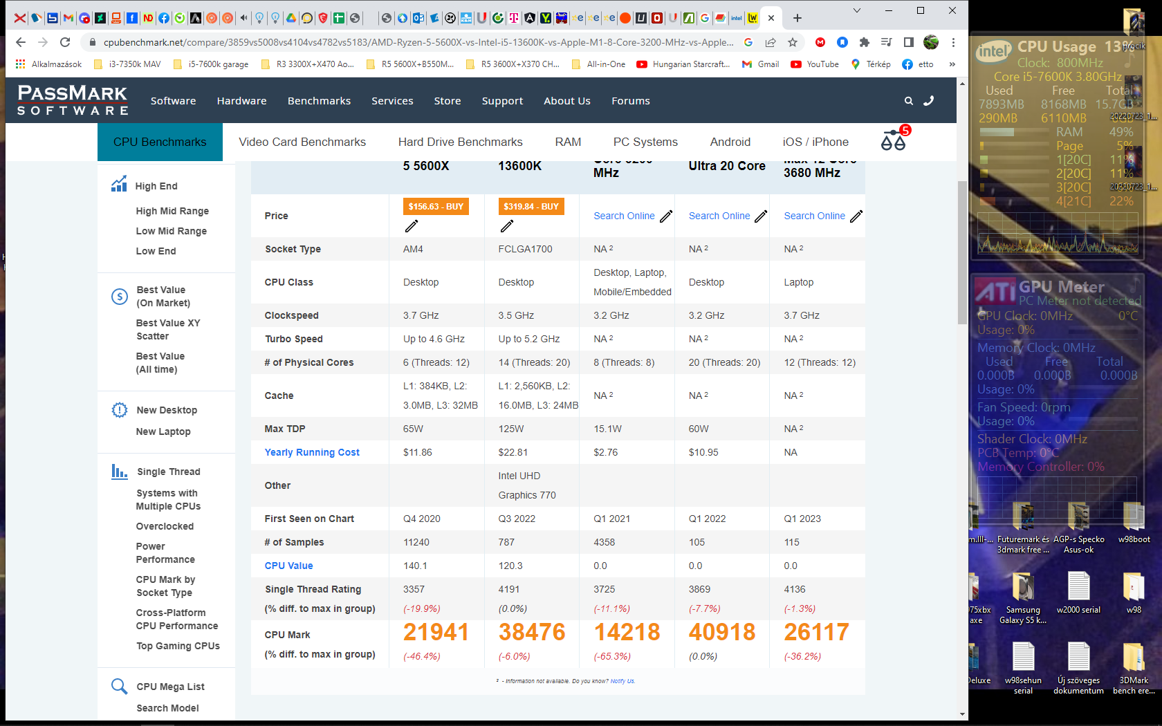Click the Best Value dollar icon in sidebar
1162x726 pixels.
pos(120,297)
